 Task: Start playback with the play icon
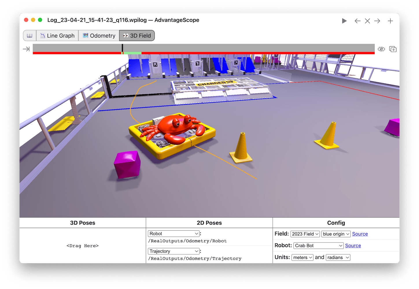[x=344, y=21]
